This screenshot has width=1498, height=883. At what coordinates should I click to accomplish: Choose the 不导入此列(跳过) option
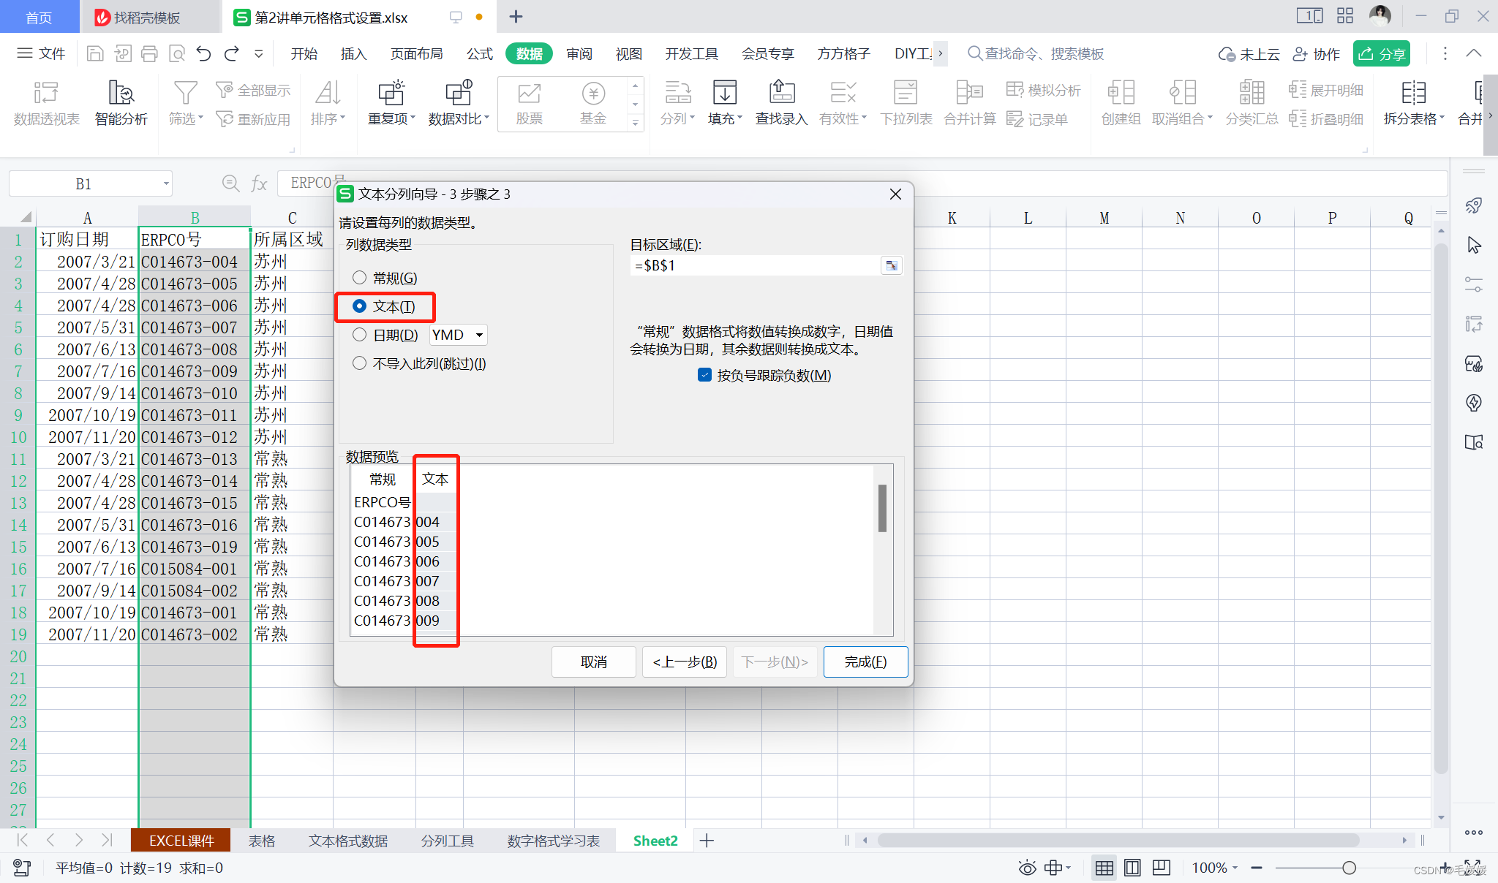tap(359, 363)
